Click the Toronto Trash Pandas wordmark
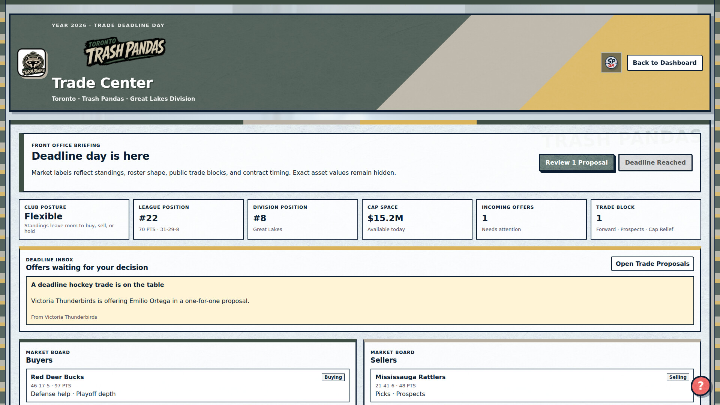The image size is (720, 405). [x=124, y=52]
